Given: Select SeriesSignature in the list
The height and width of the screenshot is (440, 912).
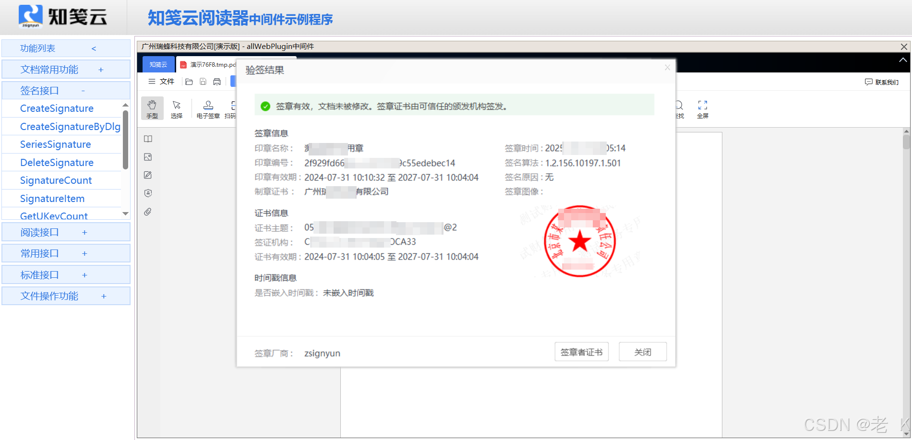Looking at the screenshot, I should pyautogui.click(x=55, y=144).
